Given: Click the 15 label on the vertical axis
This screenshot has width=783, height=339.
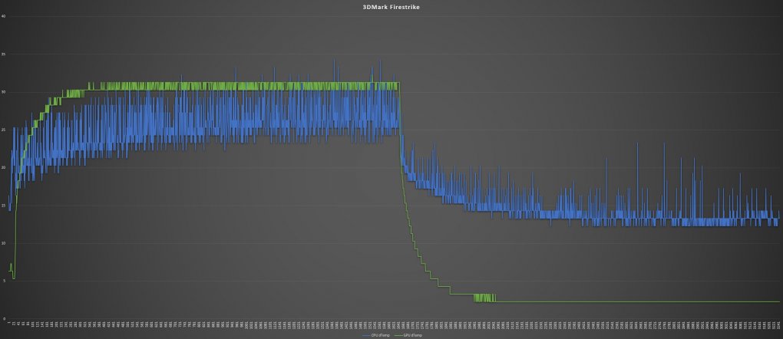Looking at the screenshot, I should point(4,206).
